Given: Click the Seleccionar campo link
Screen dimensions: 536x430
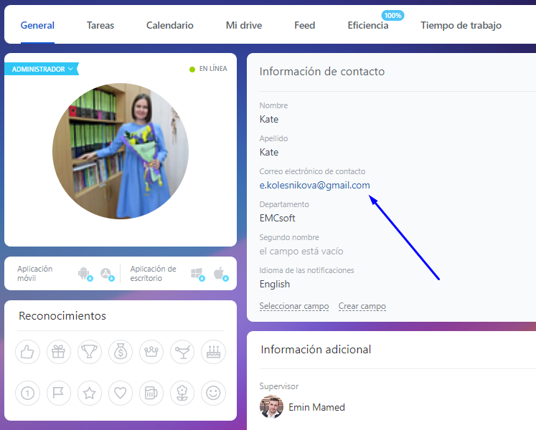Looking at the screenshot, I should (294, 306).
